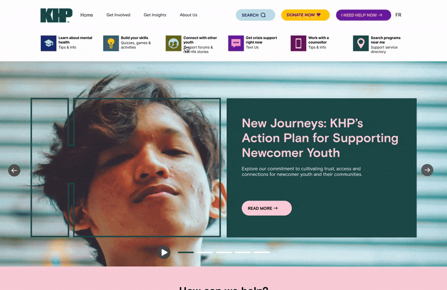
Task: Select the fifth carousel slide indicator
Action: [261, 253]
